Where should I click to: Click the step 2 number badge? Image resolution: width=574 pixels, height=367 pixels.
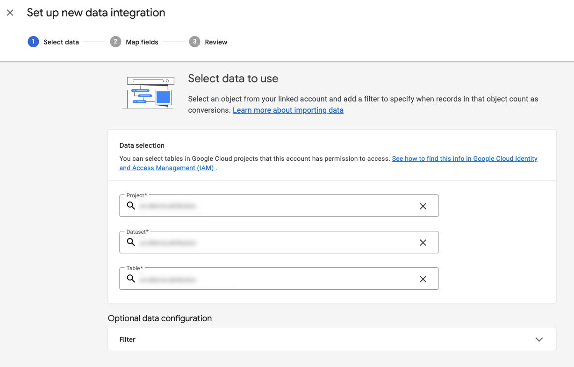(115, 42)
